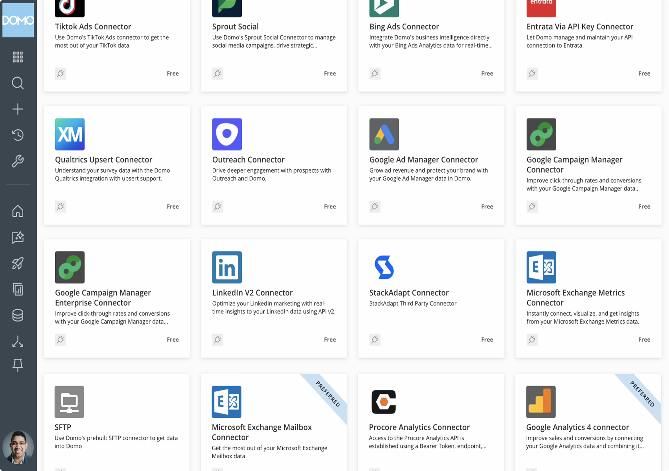The image size is (669, 471).
Task: Click Google Campaign Manager Enterprise logo
Action: [70, 267]
